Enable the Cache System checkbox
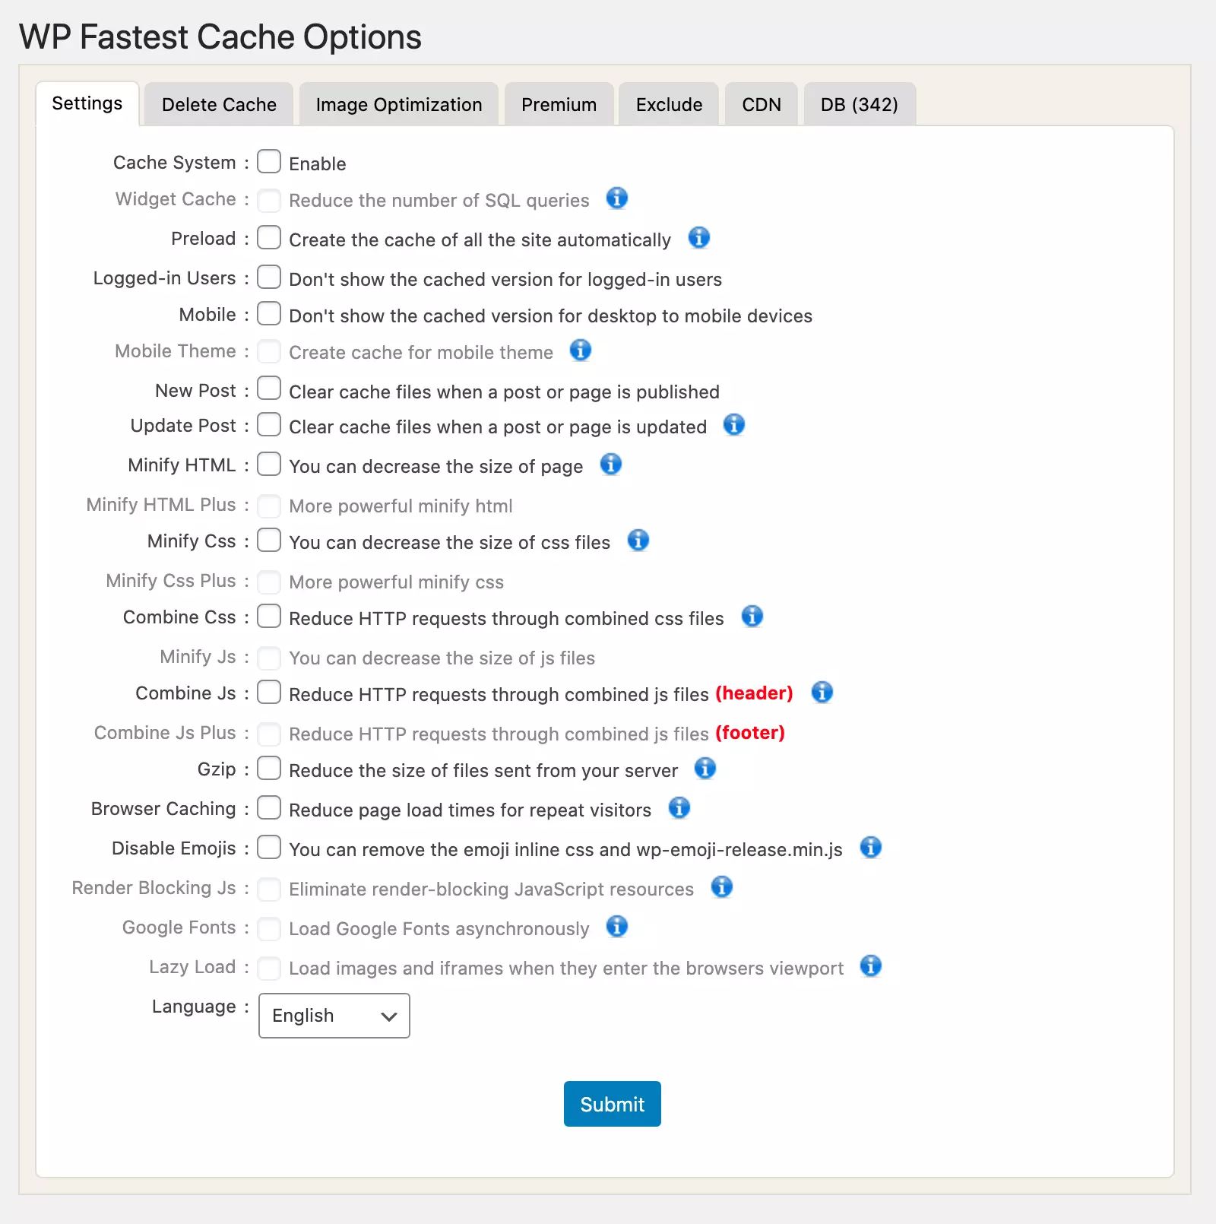This screenshot has width=1216, height=1224. click(269, 161)
